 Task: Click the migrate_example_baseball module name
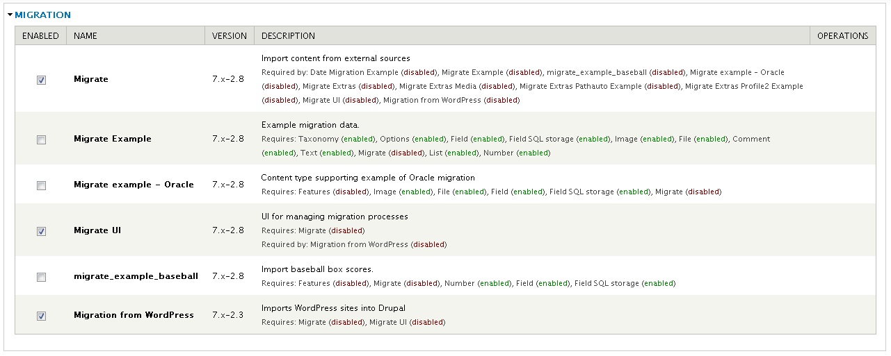pos(136,276)
